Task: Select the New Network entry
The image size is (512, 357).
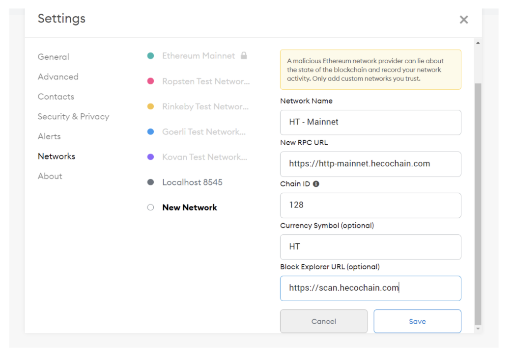Action: coord(190,207)
